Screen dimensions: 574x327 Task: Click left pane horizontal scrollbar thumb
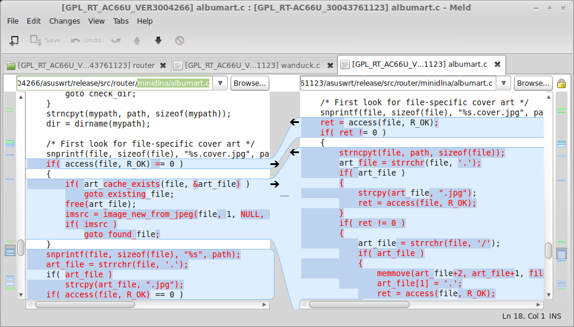point(85,305)
